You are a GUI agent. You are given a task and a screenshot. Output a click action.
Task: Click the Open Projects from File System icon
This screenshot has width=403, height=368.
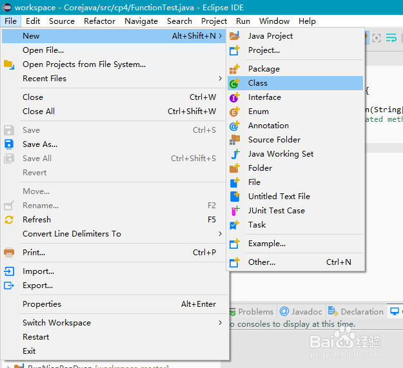9,64
